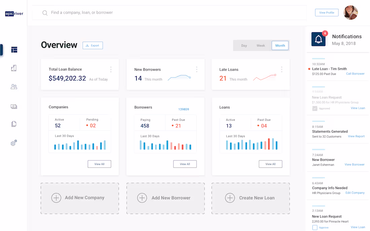
Task: Open New Borrowers card options menu
Action: click(x=196, y=69)
